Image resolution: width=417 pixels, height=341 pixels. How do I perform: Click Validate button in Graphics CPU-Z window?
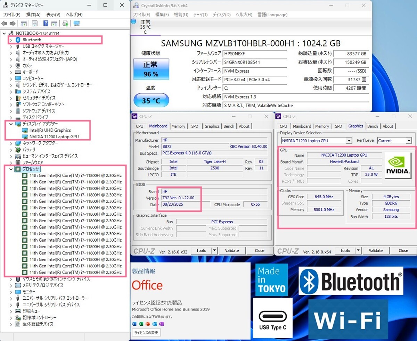click(x=376, y=250)
